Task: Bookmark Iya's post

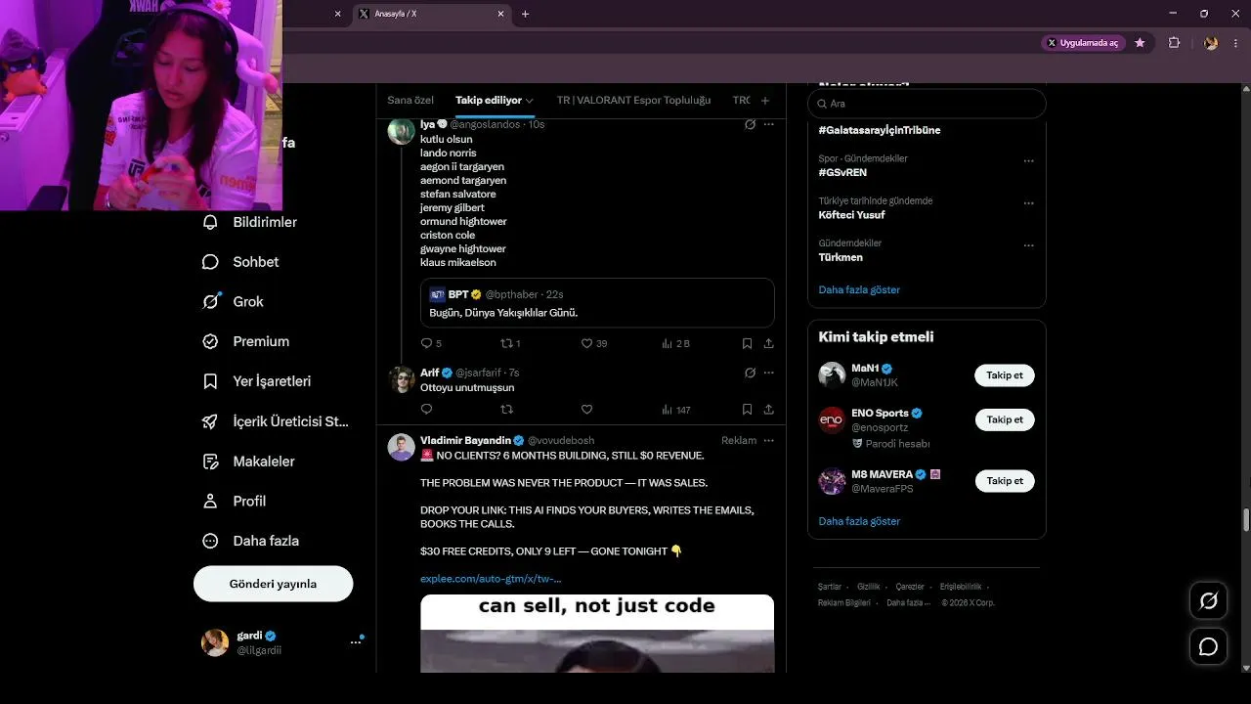Action: point(747,343)
